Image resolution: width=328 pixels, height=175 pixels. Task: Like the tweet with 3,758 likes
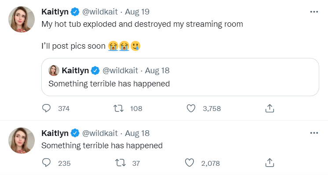coord(191,108)
